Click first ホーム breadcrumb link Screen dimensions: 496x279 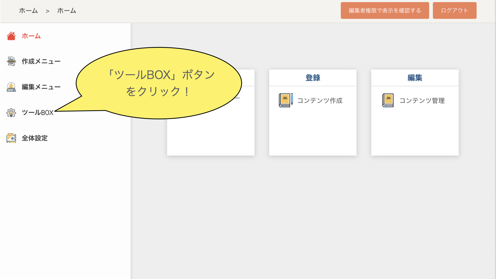point(28,11)
